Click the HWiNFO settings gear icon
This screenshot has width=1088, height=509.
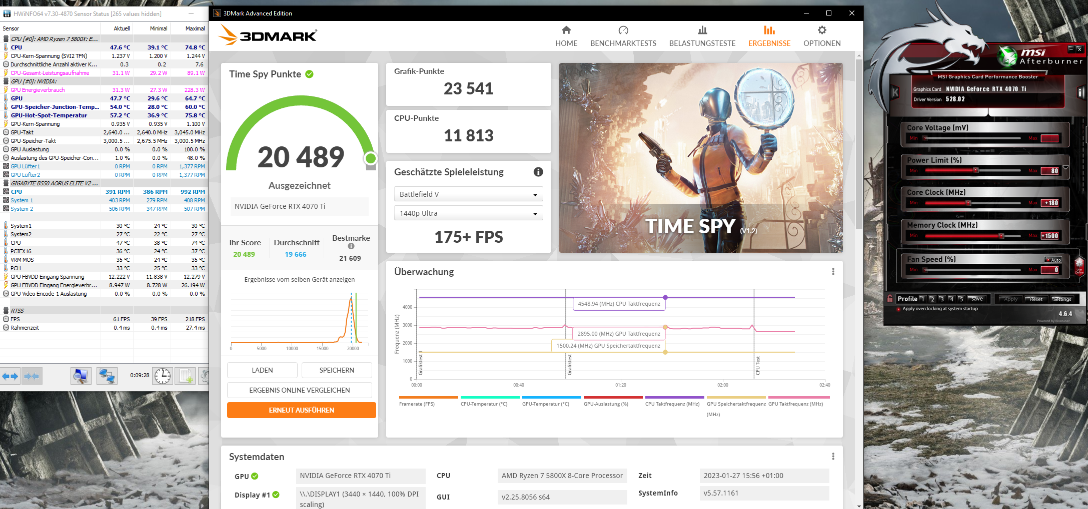point(204,376)
